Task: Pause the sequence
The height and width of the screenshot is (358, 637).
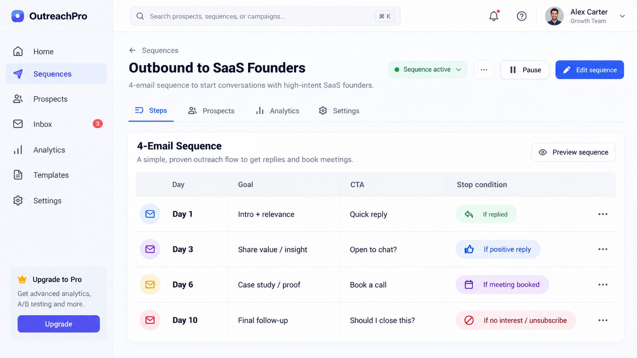Action: 525,70
